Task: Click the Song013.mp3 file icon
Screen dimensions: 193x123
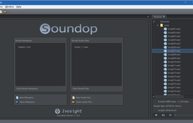Action: point(165,73)
